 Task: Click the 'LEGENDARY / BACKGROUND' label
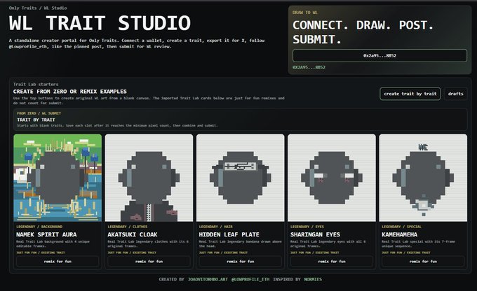39,227
